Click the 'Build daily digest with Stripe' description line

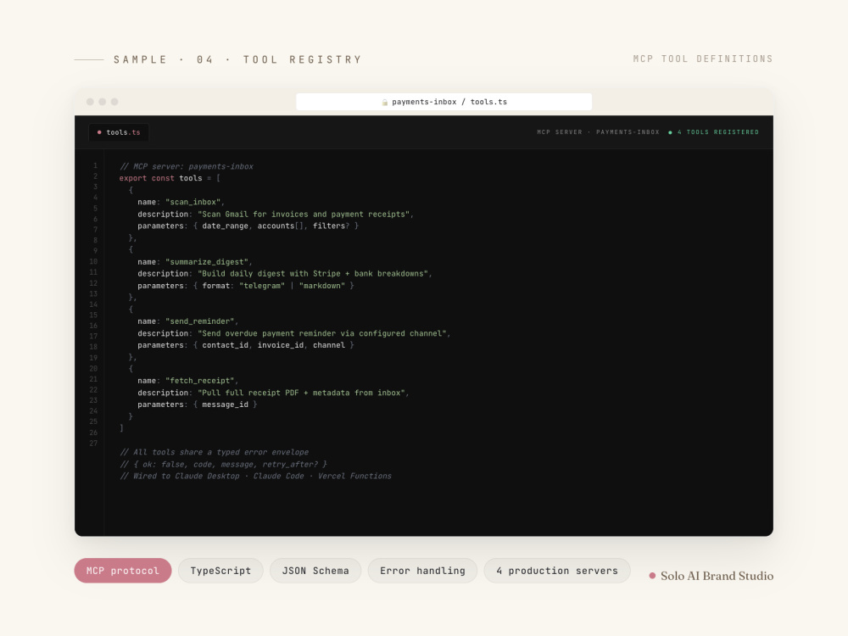[284, 274]
